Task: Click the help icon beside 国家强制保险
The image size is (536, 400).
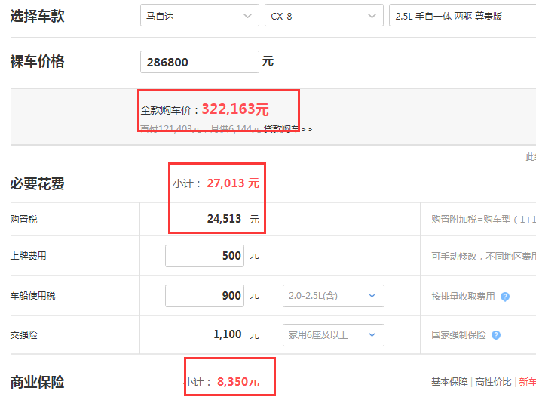Action: [496, 335]
